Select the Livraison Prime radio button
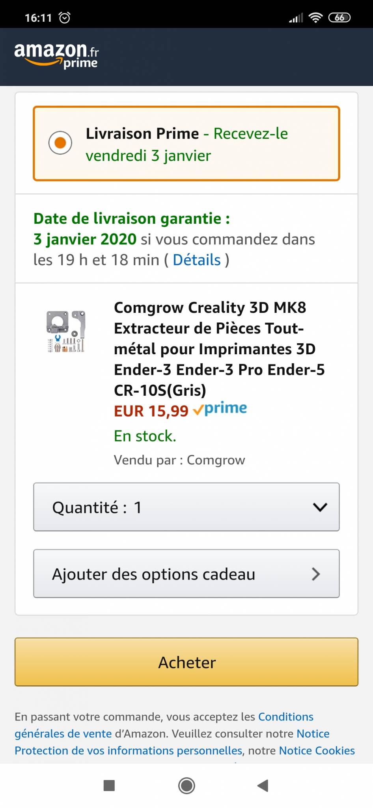 click(60, 143)
